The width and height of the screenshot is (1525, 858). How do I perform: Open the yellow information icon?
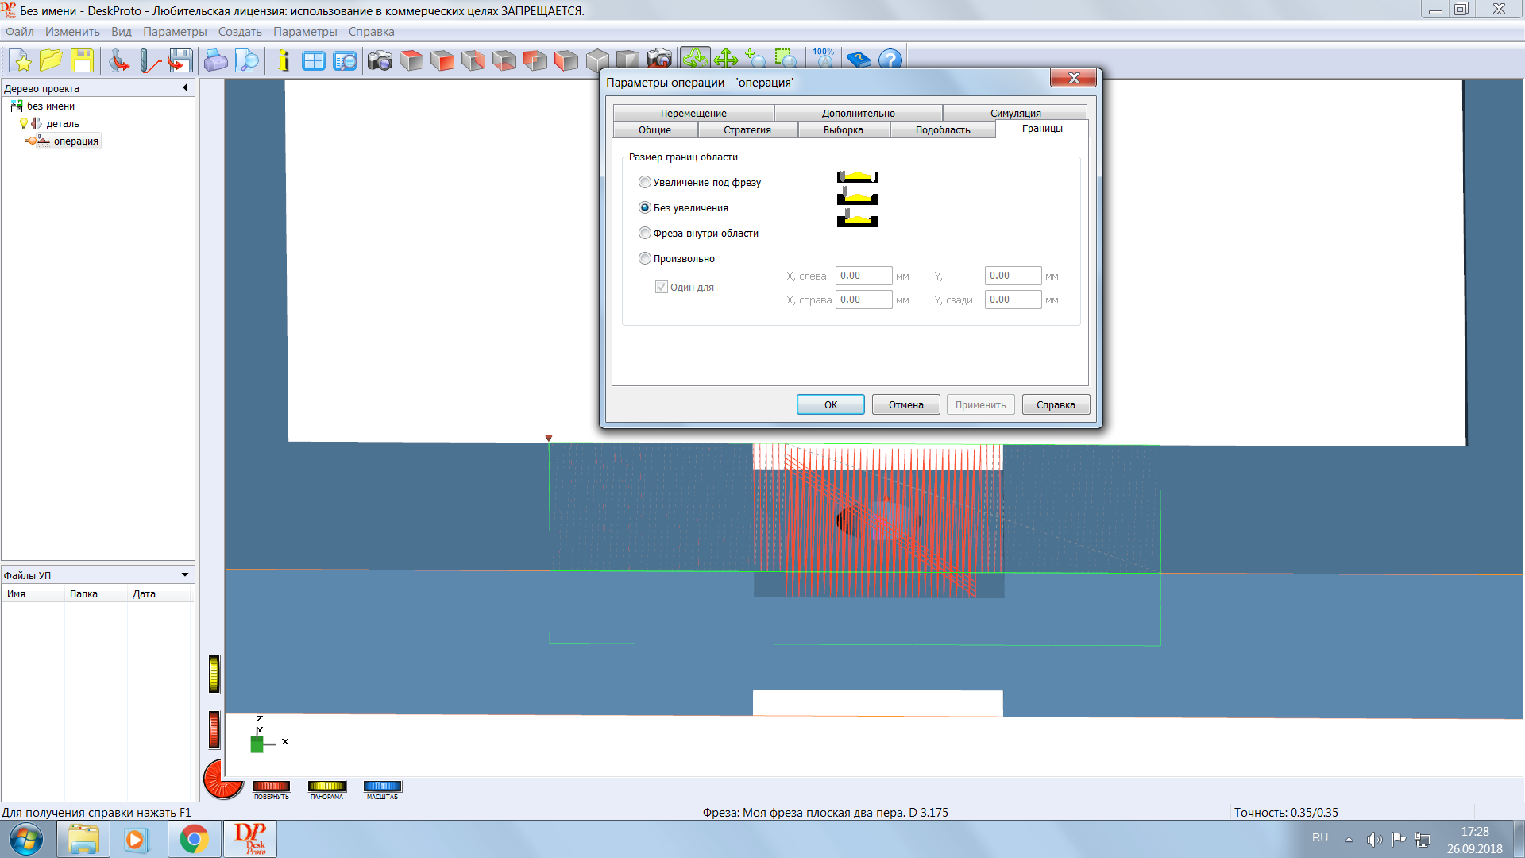coord(284,60)
